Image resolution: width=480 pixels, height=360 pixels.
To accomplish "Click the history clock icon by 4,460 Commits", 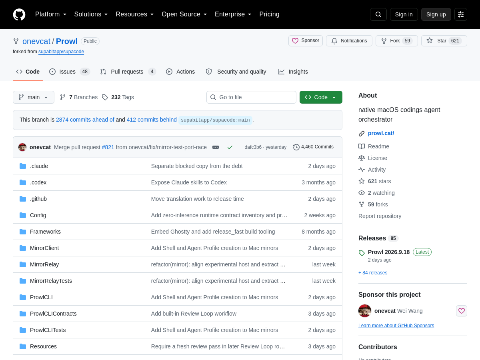I will tap(296, 147).
